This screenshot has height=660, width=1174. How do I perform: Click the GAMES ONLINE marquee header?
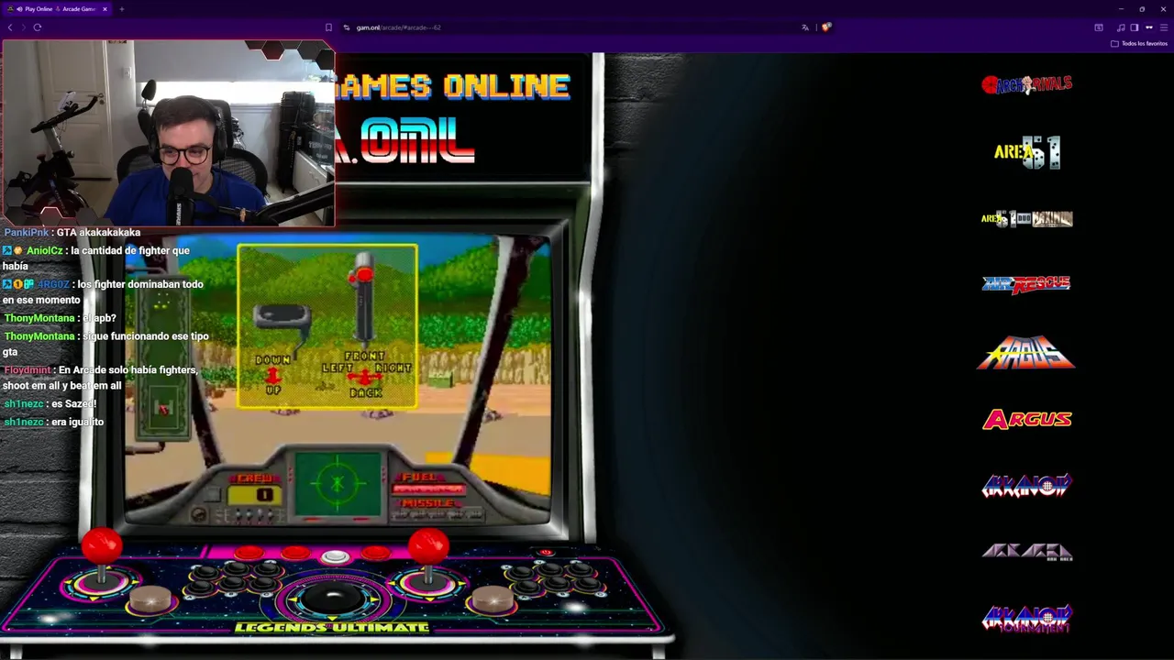[x=454, y=87]
